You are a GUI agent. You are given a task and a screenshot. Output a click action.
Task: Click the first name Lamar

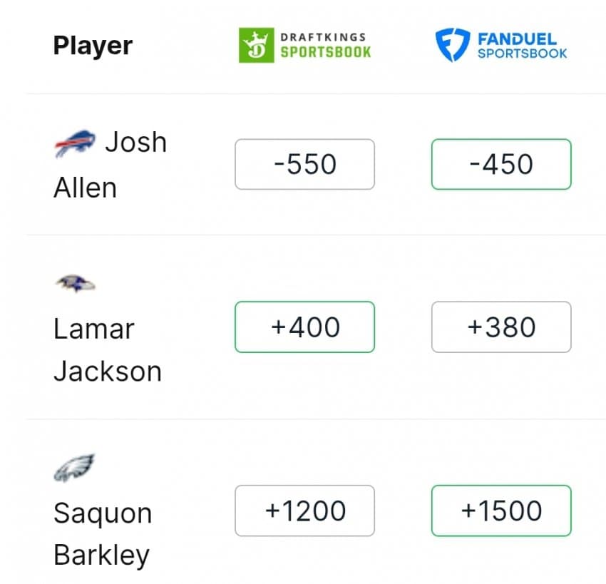(93, 329)
